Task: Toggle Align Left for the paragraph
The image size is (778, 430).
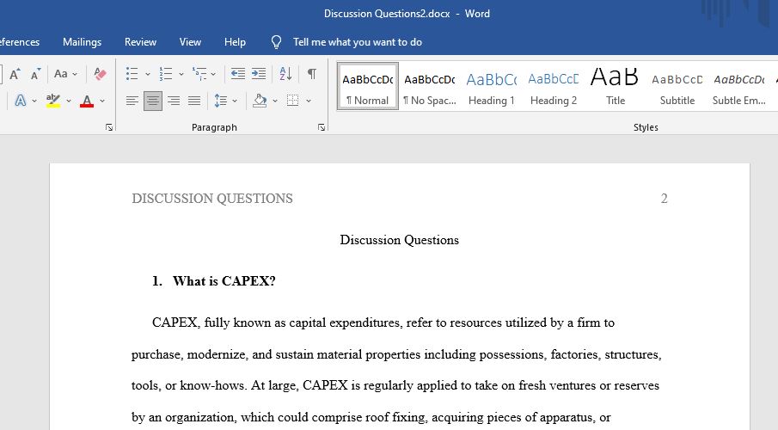Action: click(132, 101)
